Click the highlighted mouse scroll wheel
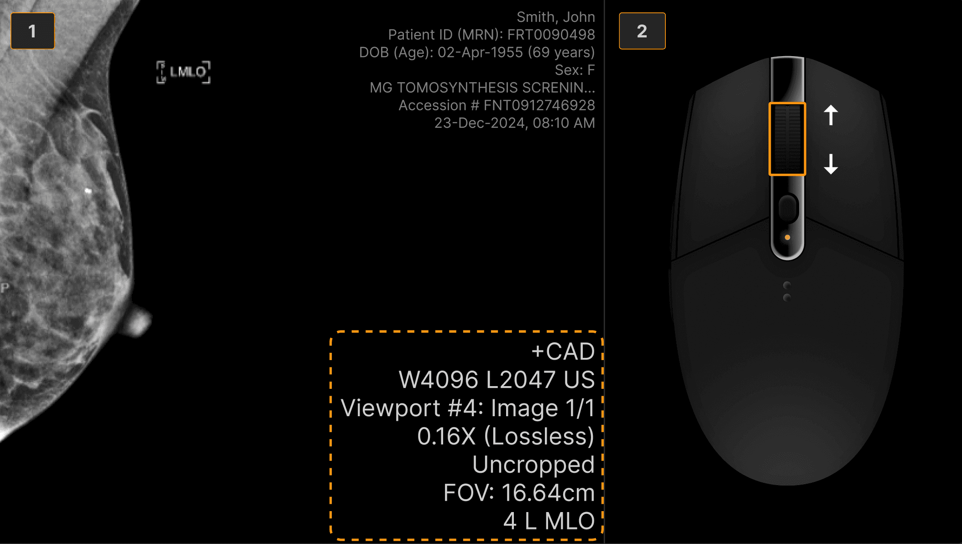962x544 pixels. (787, 139)
